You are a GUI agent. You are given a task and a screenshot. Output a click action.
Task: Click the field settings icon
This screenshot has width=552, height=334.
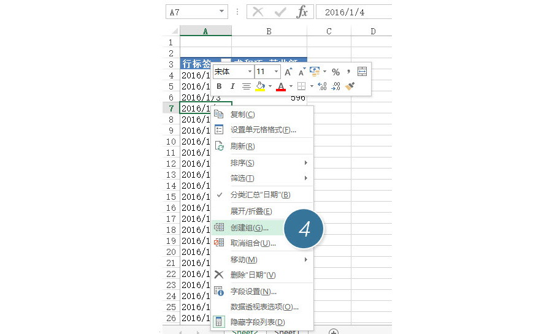click(x=219, y=291)
